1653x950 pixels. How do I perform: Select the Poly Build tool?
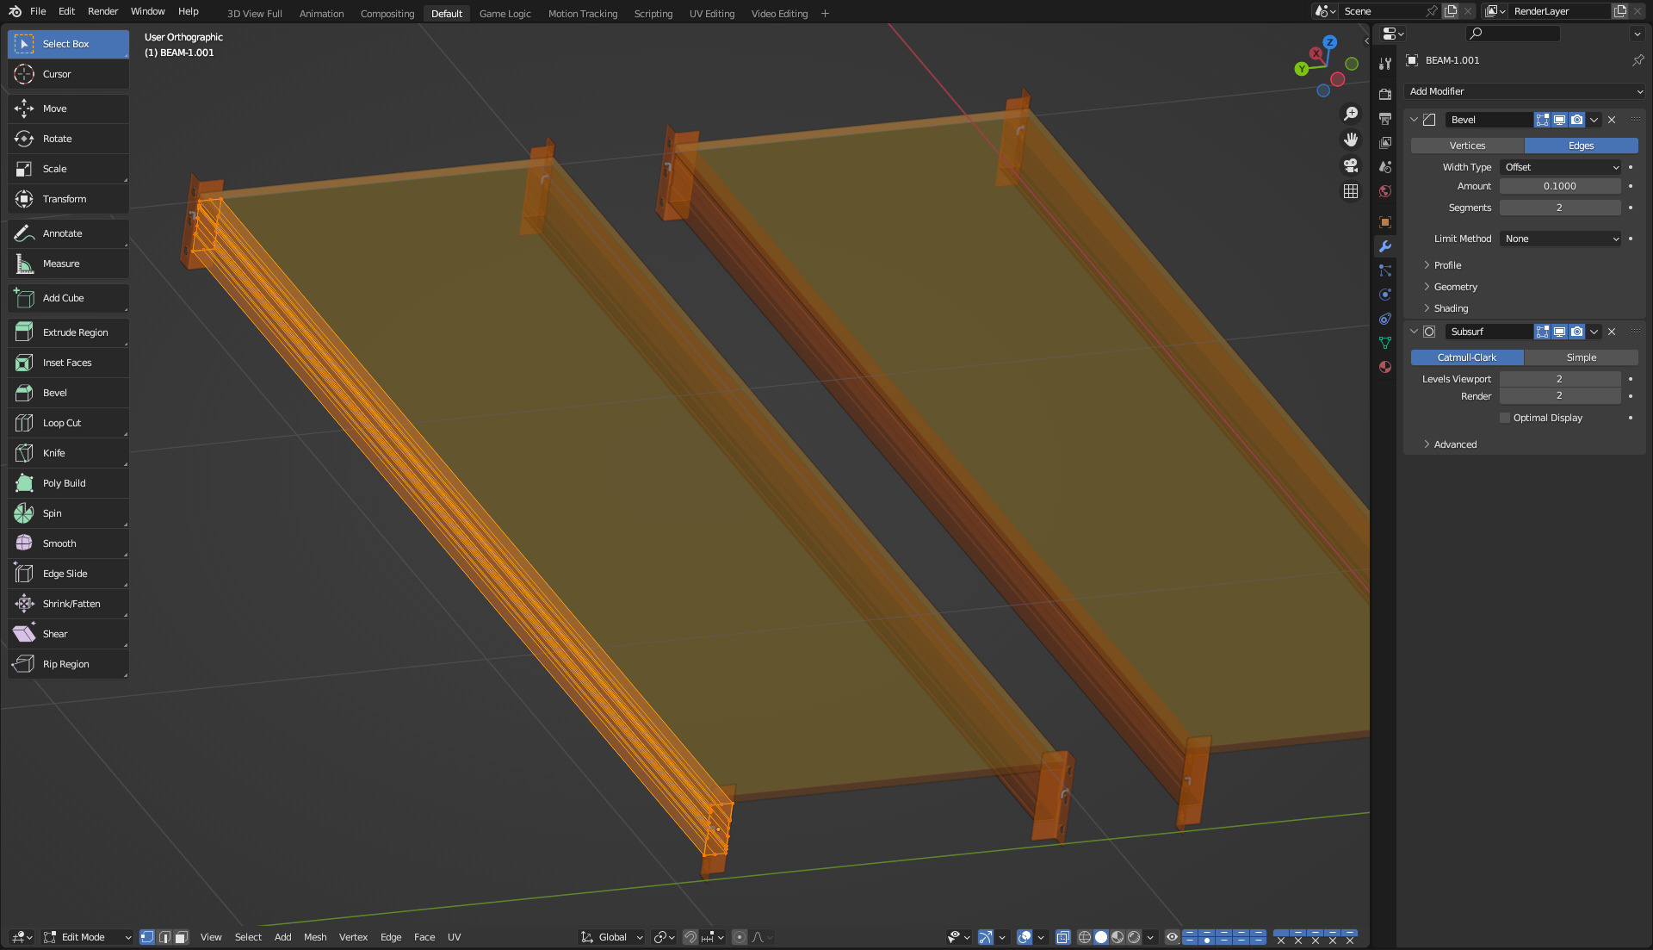[68, 483]
